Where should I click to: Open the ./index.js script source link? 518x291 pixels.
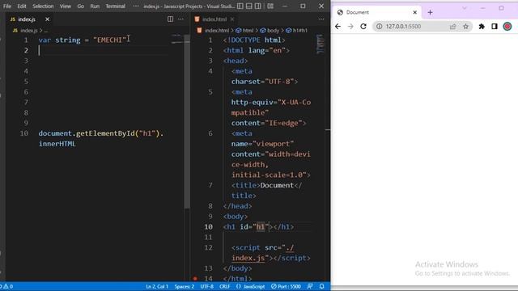pos(262,253)
